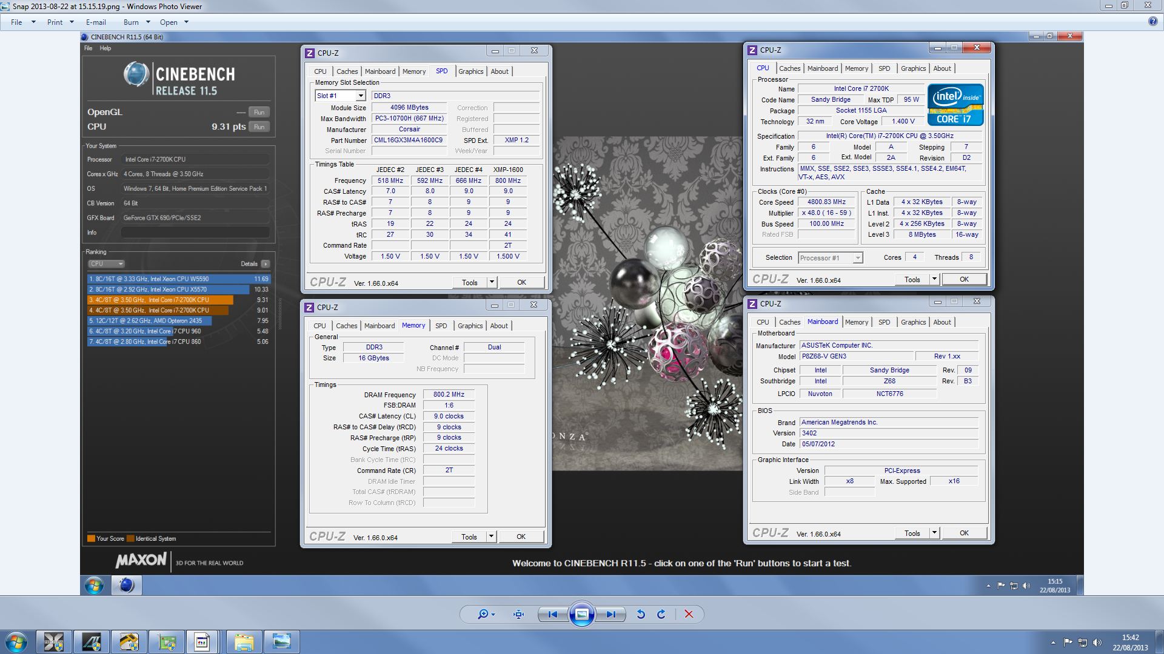The width and height of the screenshot is (1164, 654).
Task: Click the E-mail menu item
Action: click(x=96, y=22)
